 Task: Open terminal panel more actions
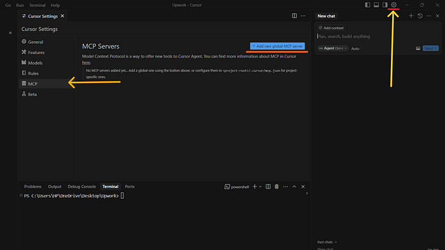point(285,187)
